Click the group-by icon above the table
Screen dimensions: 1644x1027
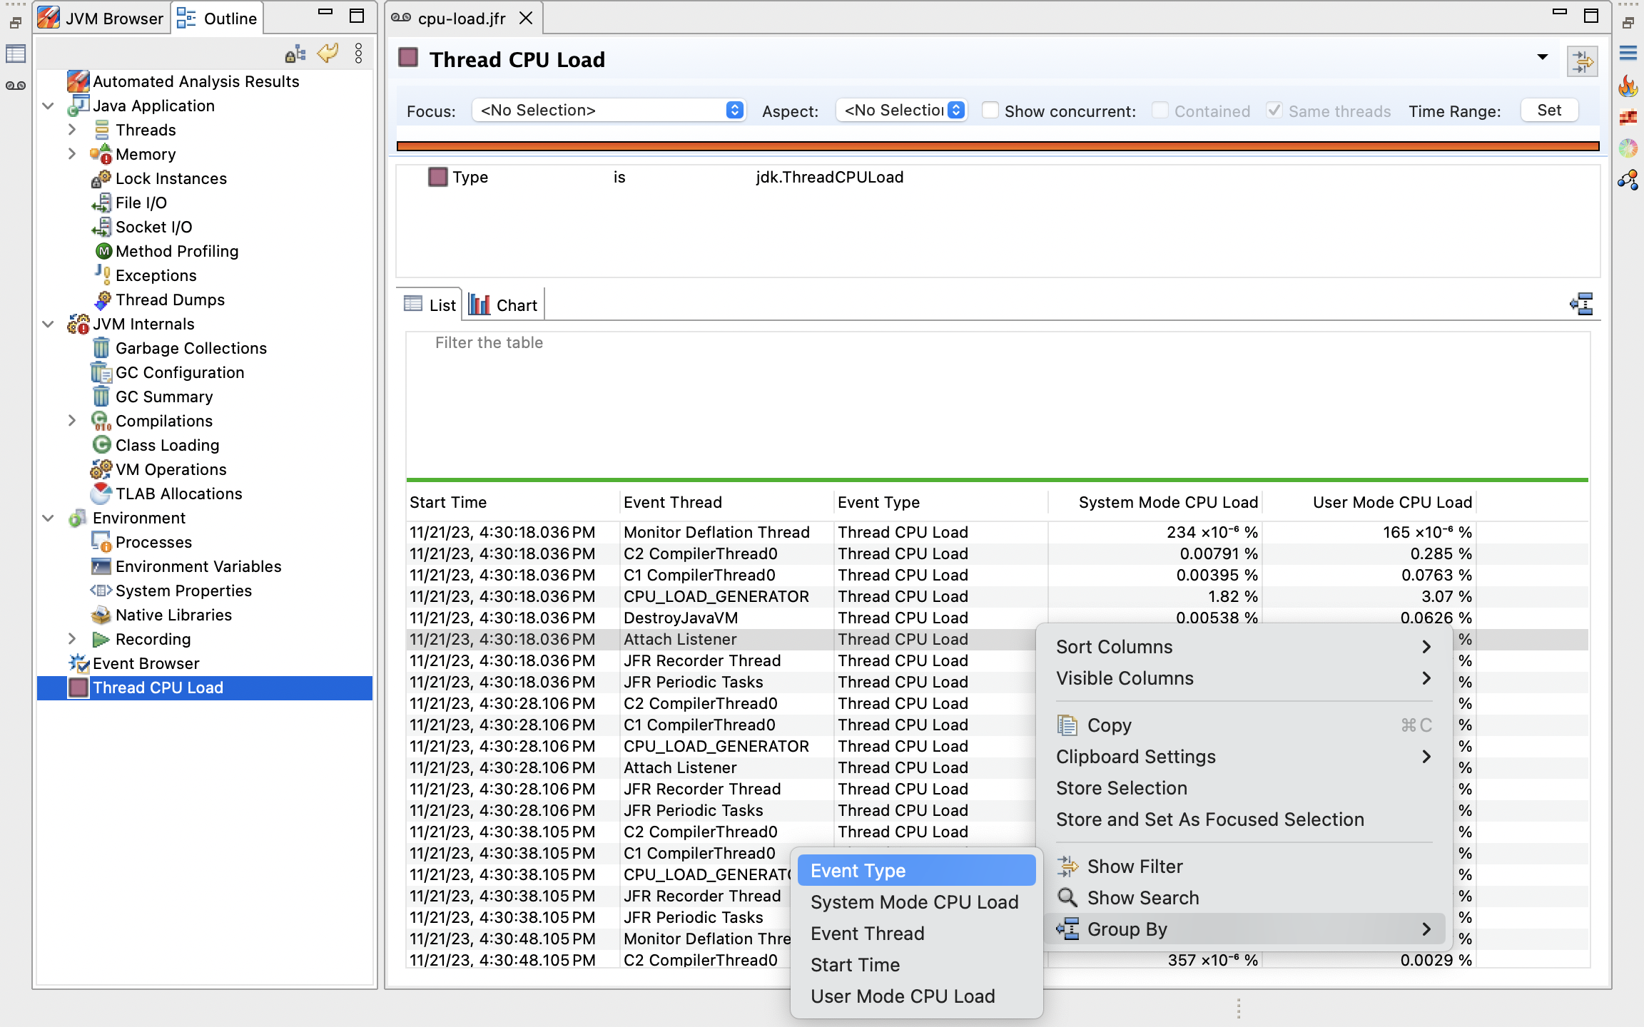1581,305
